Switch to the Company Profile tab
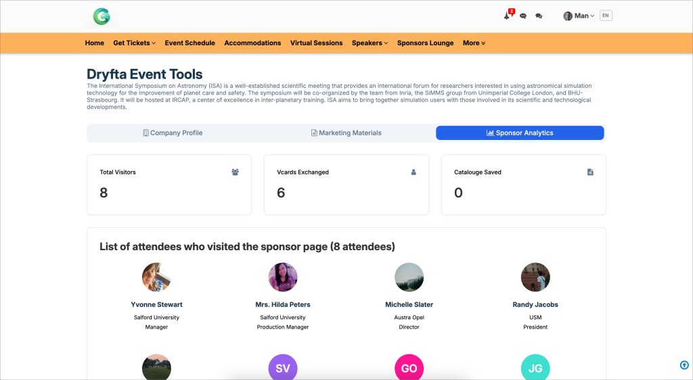The image size is (693, 380). [x=173, y=133]
